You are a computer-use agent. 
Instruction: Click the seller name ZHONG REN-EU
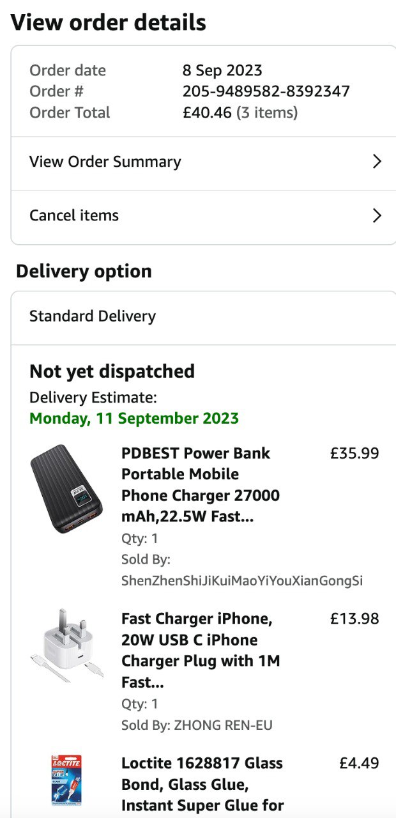pyautogui.click(x=222, y=725)
